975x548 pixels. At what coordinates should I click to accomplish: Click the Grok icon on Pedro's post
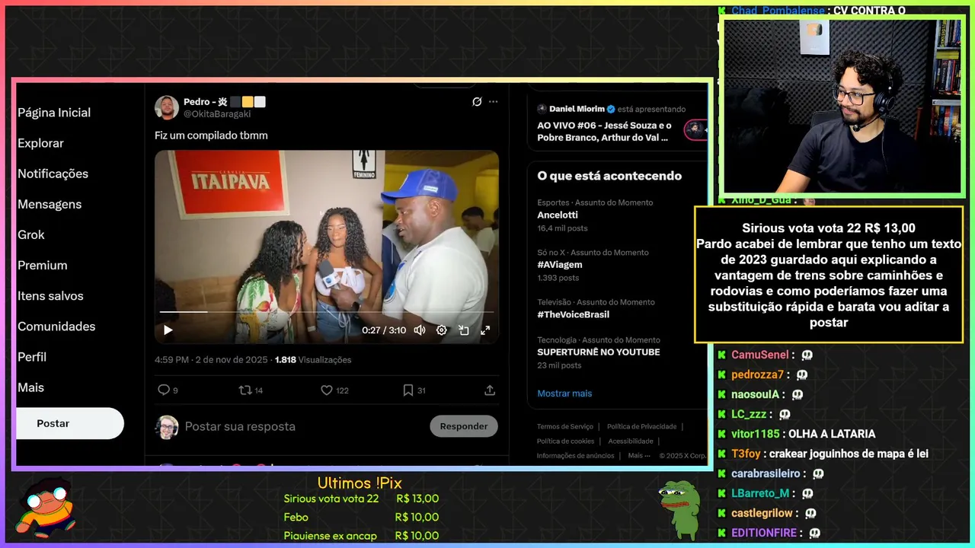[477, 102]
